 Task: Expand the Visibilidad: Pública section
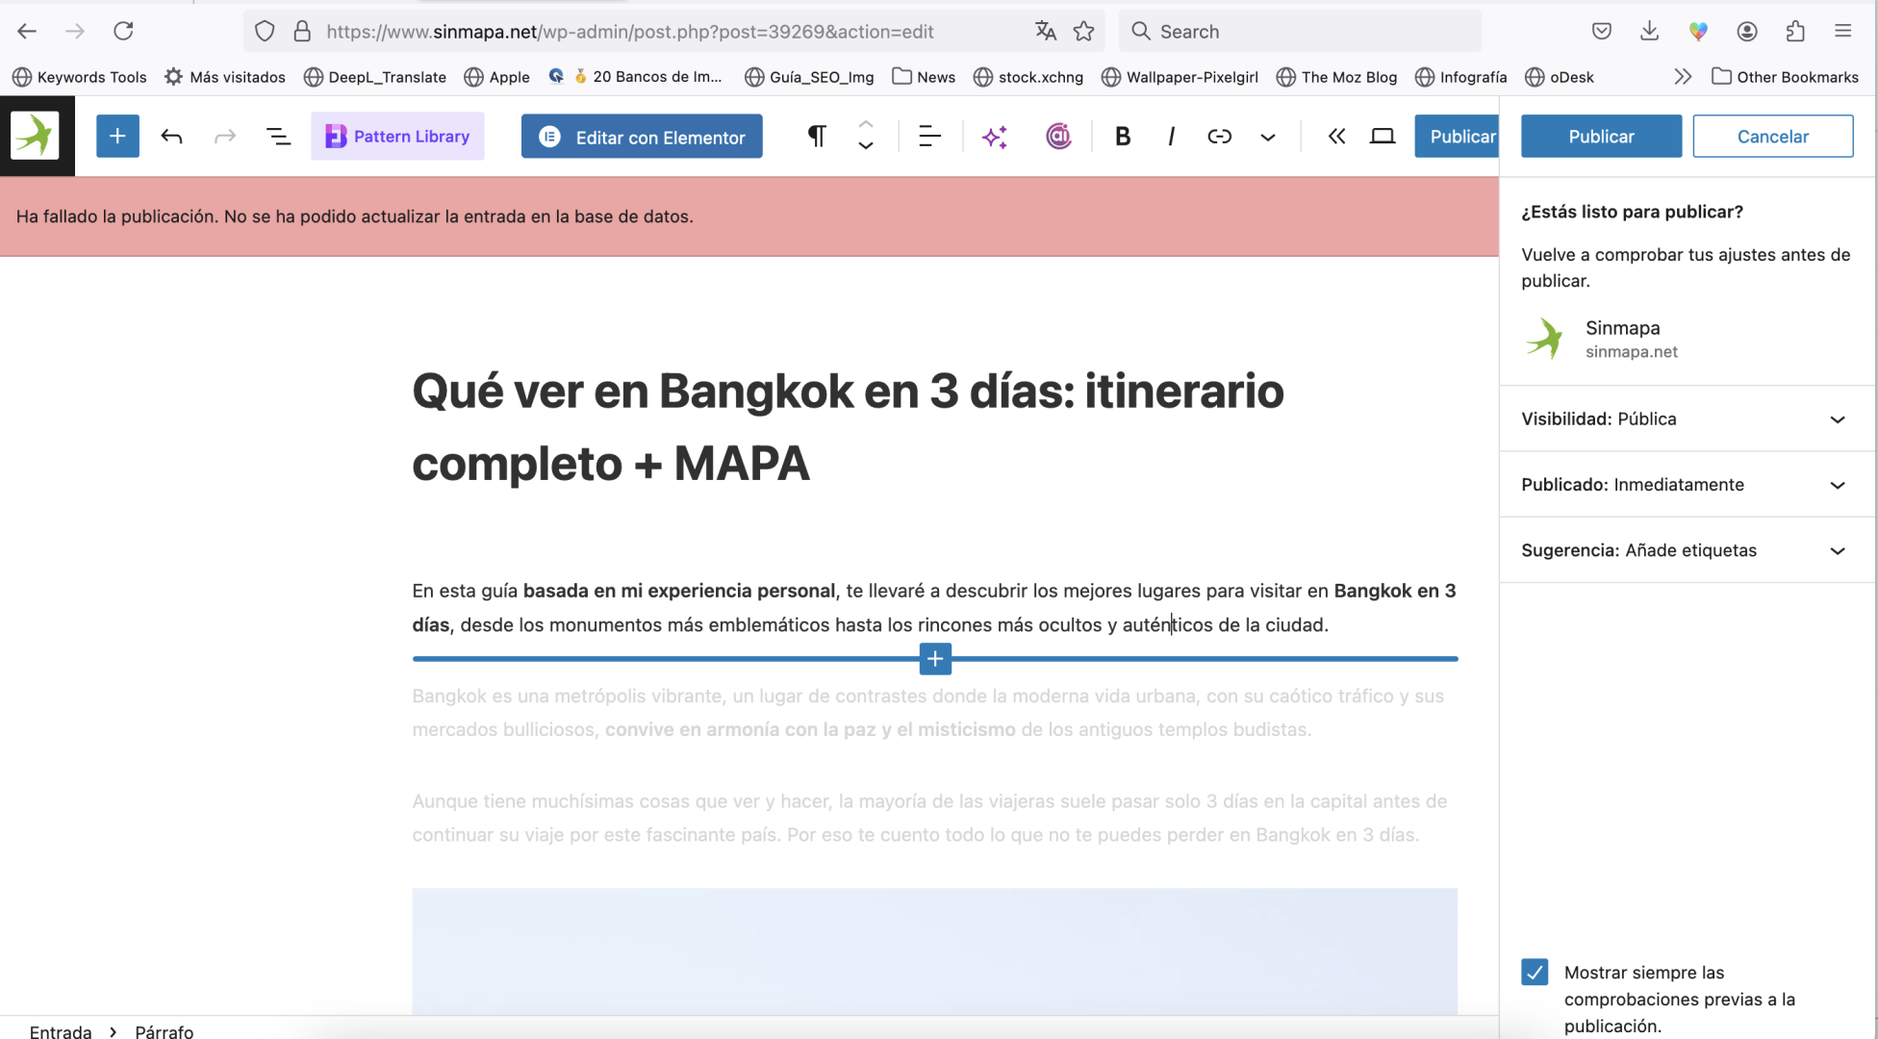(x=1688, y=418)
